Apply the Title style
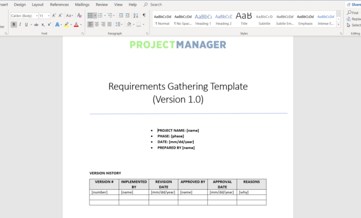361x218 pixels. click(244, 20)
